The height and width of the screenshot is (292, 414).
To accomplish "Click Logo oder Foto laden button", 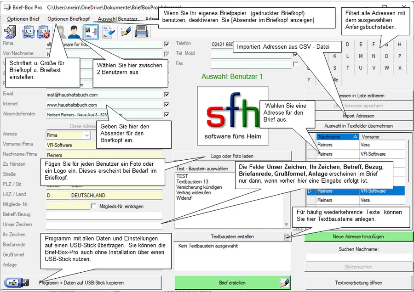I will tap(232, 156).
